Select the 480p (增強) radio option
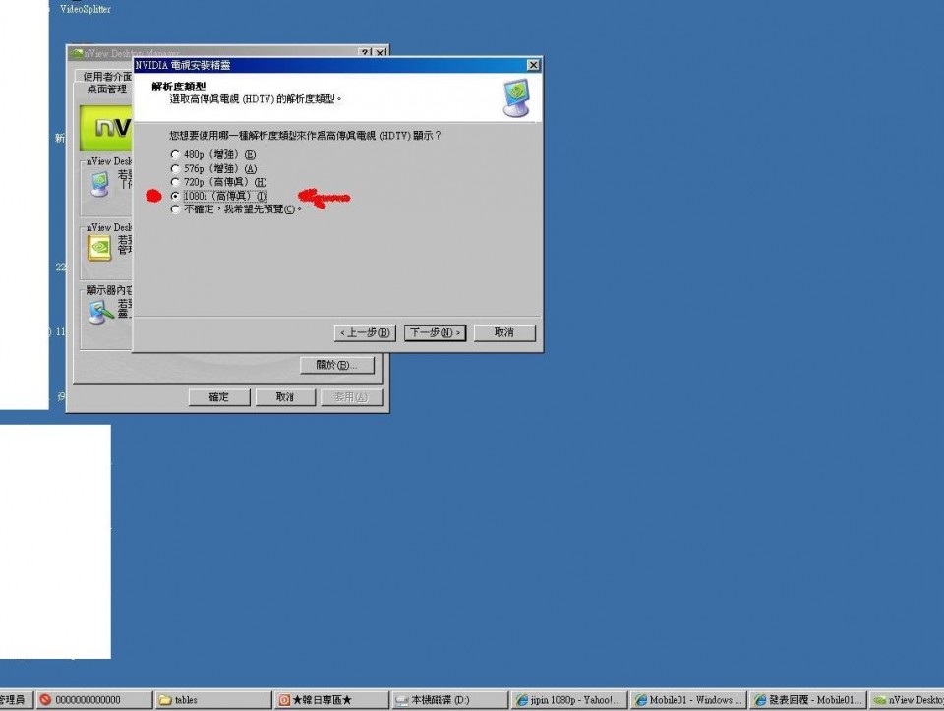The height and width of the screenshot is (711, 944). coord(175,154)
